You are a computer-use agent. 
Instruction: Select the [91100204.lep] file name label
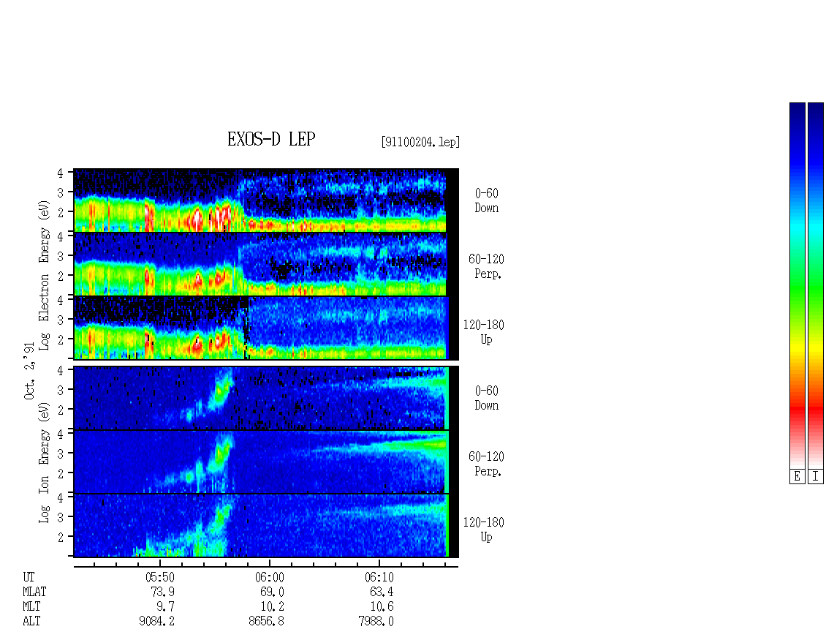420,142
